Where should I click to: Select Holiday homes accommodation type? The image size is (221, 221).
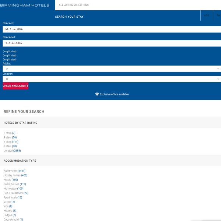pyautogui.click(x=15, y=175)
